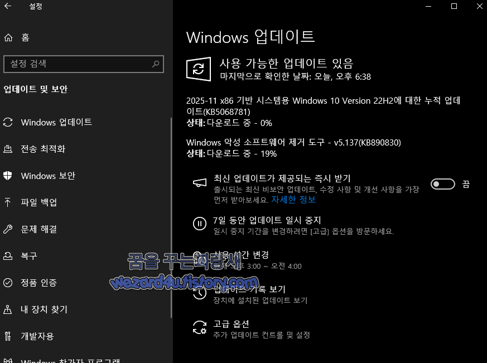This screenshot has height=363, width=487.
Task: Open 전송 최적화 settings
Action: tap(43, 149)
